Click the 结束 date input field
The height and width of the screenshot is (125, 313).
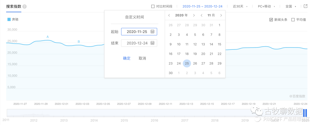point(139,43)
